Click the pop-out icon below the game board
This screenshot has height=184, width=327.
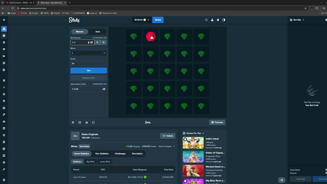click(94, 122)
